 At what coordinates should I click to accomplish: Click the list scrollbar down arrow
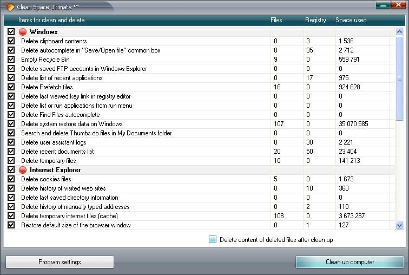coord(399,225)
